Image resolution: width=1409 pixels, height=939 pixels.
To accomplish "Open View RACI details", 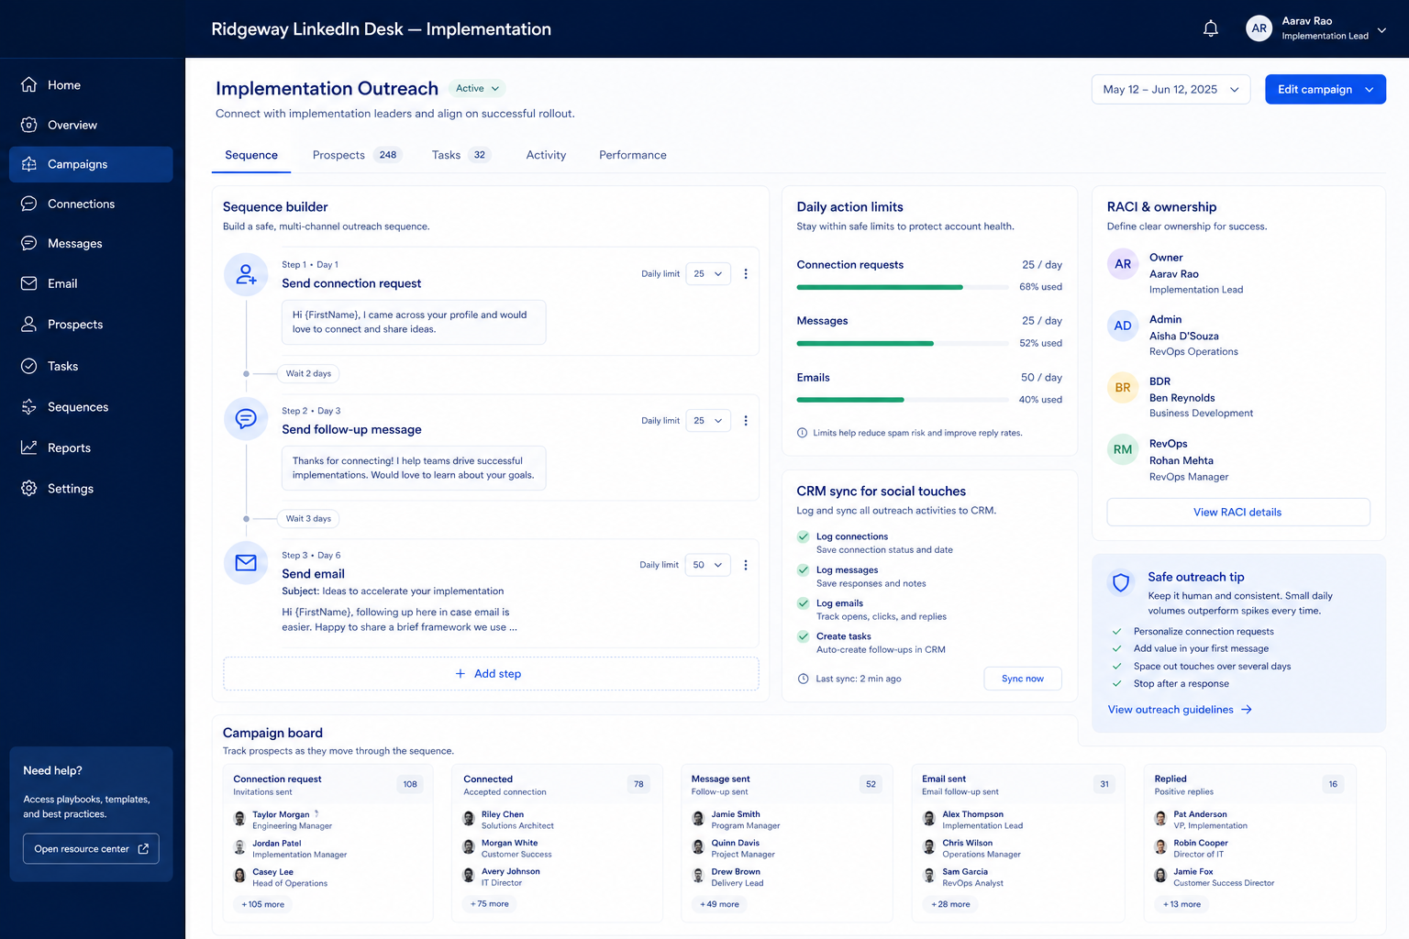I will point(1238,512).
